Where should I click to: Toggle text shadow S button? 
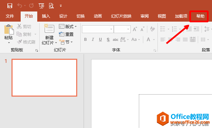(x=108, y=40)
